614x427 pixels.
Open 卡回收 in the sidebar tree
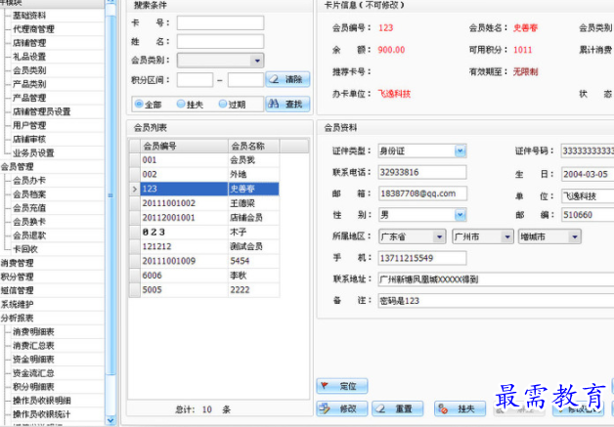pyautogui.click(x=25, y=249)
